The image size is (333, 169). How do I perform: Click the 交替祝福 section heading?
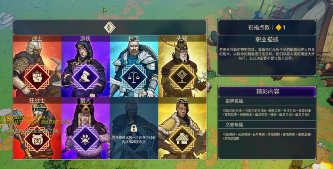pyautogui.click(x=234, y=124)
